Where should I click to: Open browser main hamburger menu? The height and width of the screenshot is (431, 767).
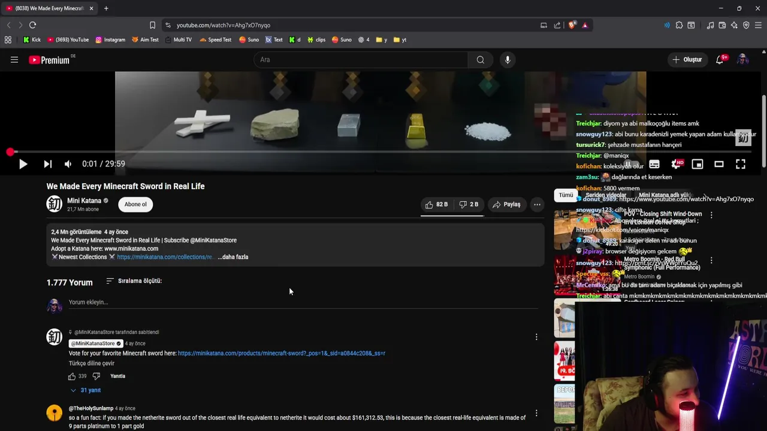[x=759, y=25]
